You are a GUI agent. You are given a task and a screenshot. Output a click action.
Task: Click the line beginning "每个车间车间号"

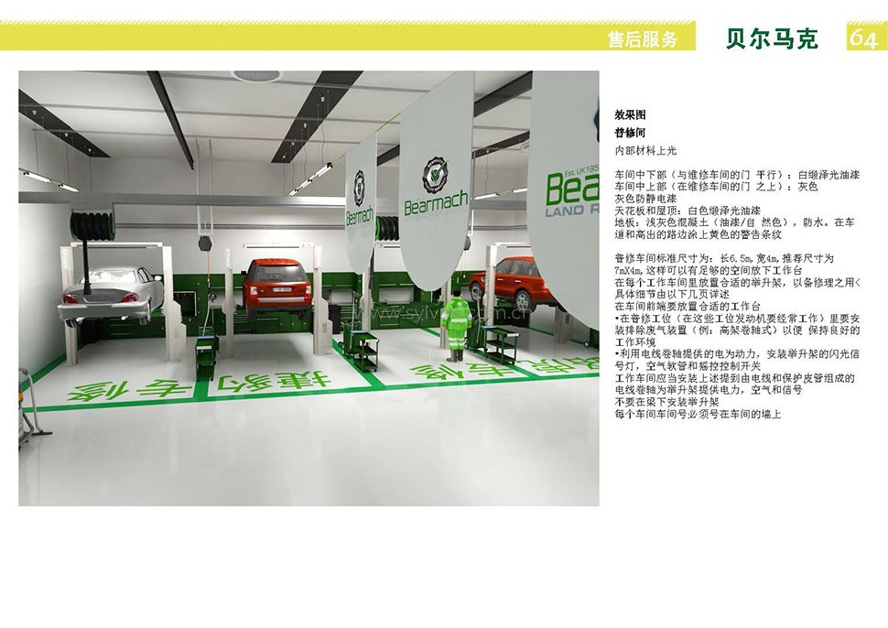pyautogui.click(x=698, y=415)
